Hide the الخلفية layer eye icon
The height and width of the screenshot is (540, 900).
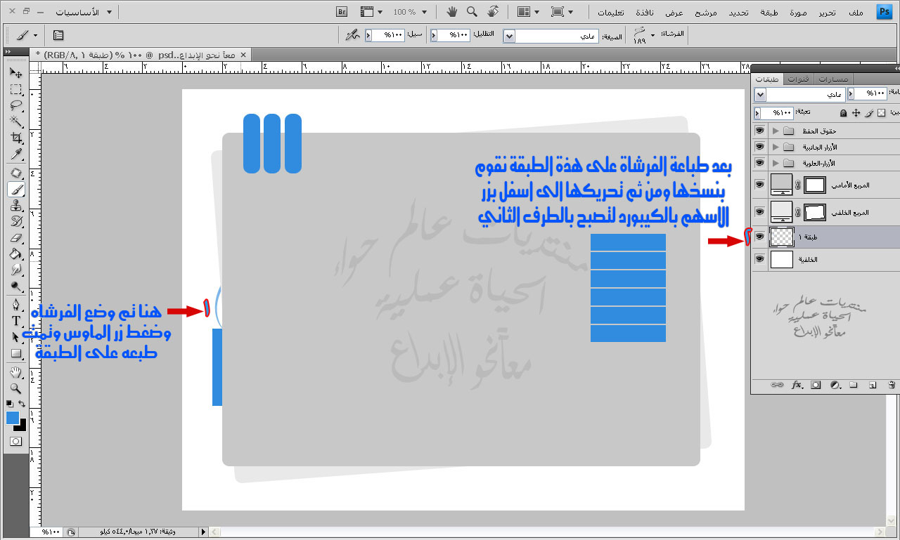click(x=759, y=259)
